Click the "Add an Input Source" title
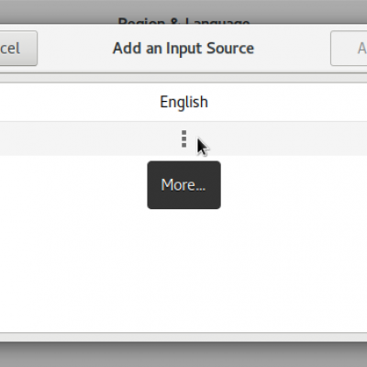The height and width of the screenshot is (367, 367). (x=183, y=49)
